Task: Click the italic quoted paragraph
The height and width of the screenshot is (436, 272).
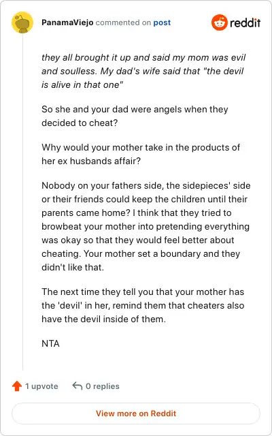Action: pyautogui.click(x=143, y=71)
